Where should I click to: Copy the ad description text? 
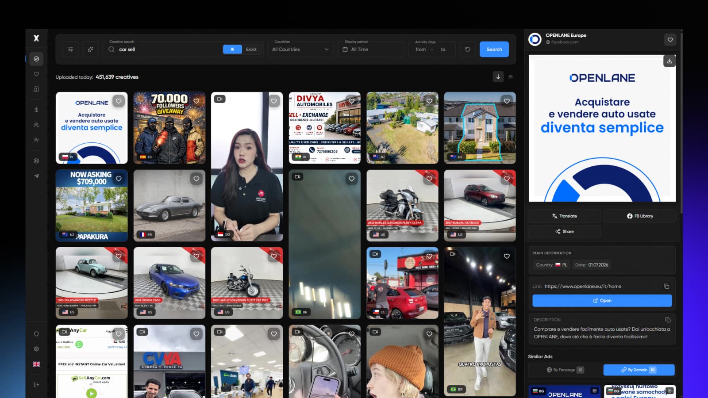tap(668, 320)
